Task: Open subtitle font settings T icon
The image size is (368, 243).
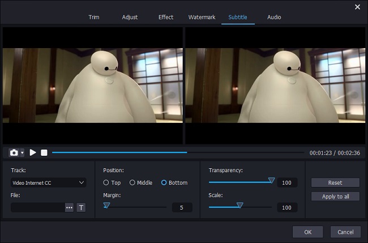Action: (81, 208)
